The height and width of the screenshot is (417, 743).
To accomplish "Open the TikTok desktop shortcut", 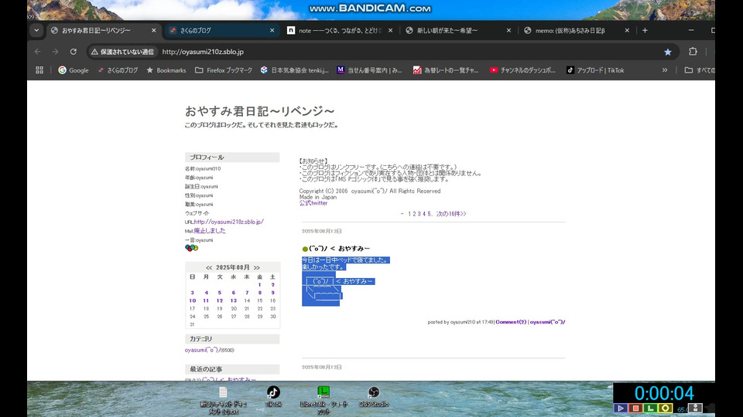I will [273, 396].
